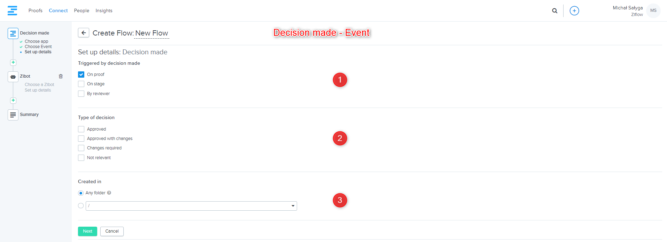Click the Any folder help icon
This screenshot has height=242, width=667.
click(109, 193)
